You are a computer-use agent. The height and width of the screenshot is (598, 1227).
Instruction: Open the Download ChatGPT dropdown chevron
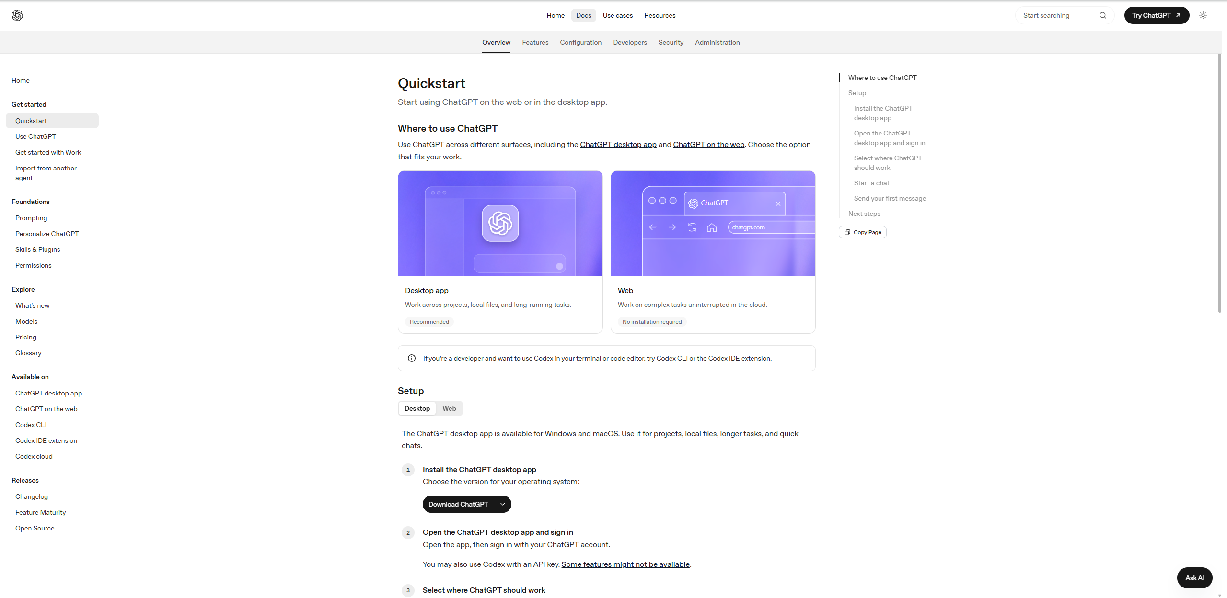(x=503, y=504)
